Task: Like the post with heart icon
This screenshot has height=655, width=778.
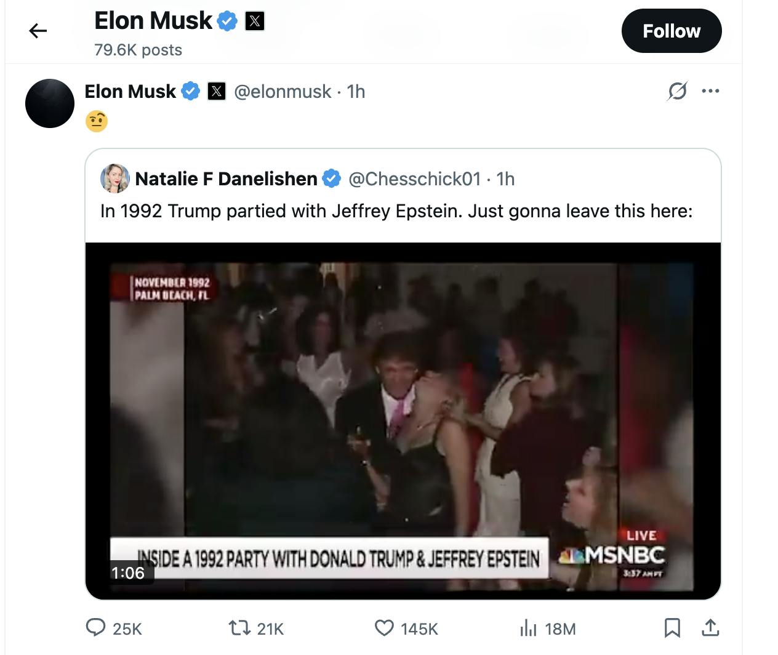Action: coord(384,628)
